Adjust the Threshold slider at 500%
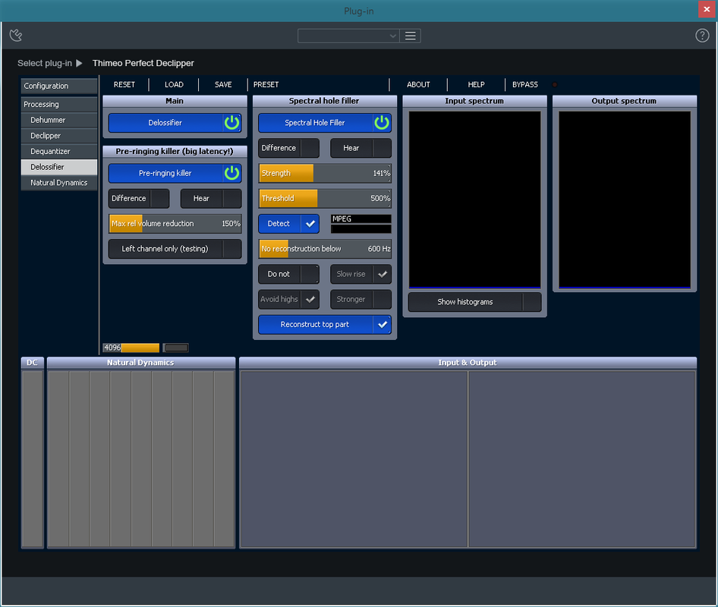The height and width of the screenshot is (607, 718). point(325,198)
